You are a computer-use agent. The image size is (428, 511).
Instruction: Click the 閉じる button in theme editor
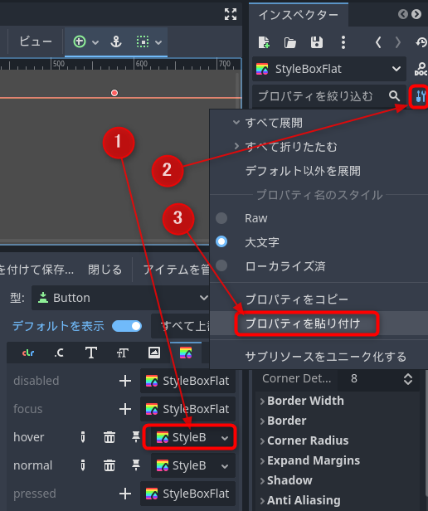pos(105,270)
